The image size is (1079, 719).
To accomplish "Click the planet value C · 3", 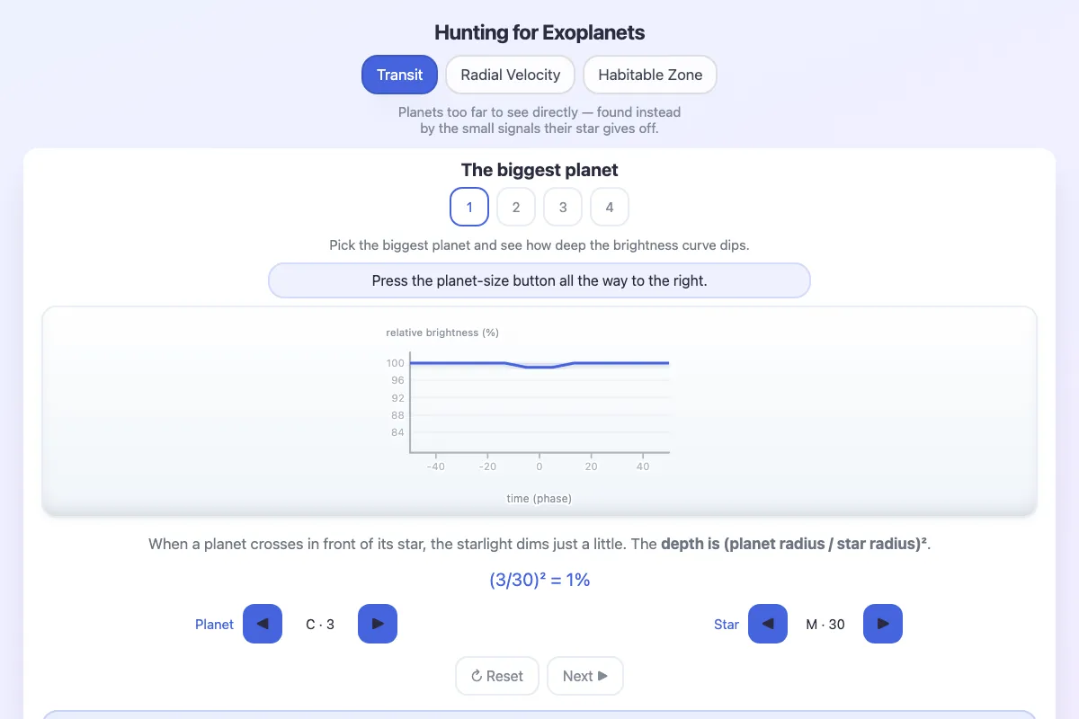I will [320, 624].
